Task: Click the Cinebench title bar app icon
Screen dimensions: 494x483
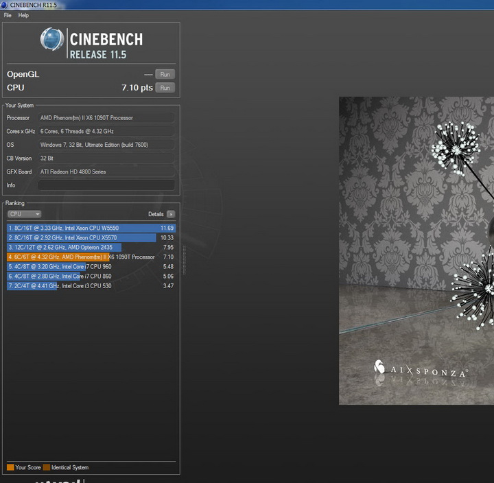Action: click(4, 5)
